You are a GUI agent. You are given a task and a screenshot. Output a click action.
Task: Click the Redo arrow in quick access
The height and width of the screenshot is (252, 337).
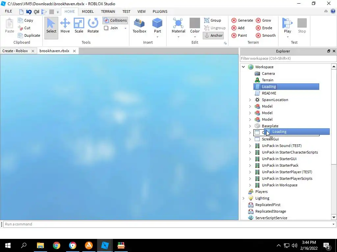click(37, 11)
